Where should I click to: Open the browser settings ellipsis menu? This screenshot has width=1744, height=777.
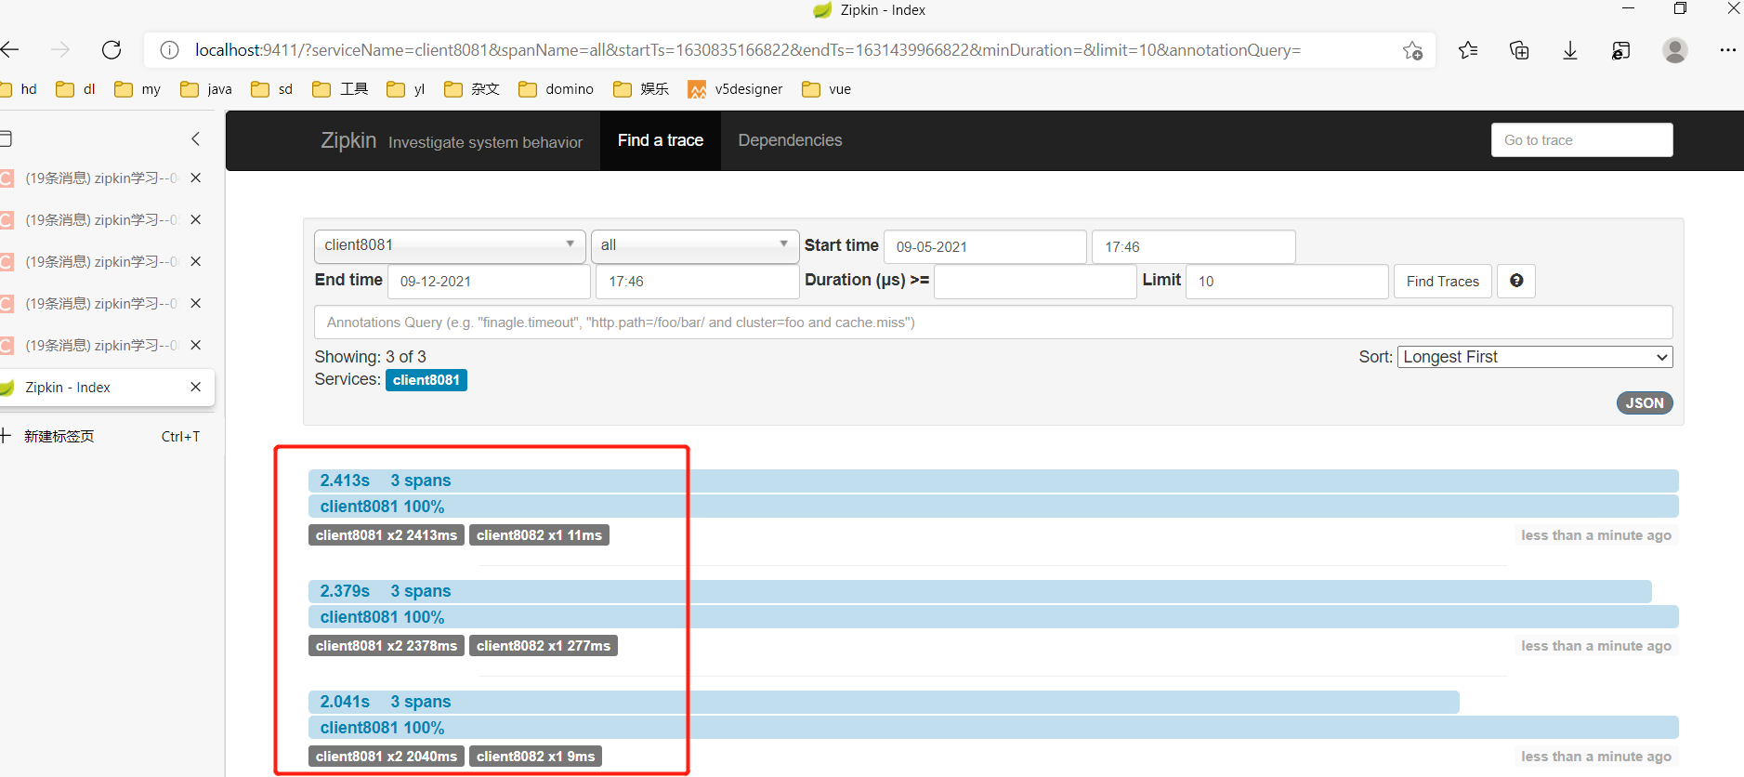tap(1727, 50)
